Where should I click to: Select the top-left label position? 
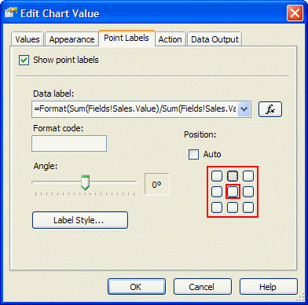click(217, 176)
